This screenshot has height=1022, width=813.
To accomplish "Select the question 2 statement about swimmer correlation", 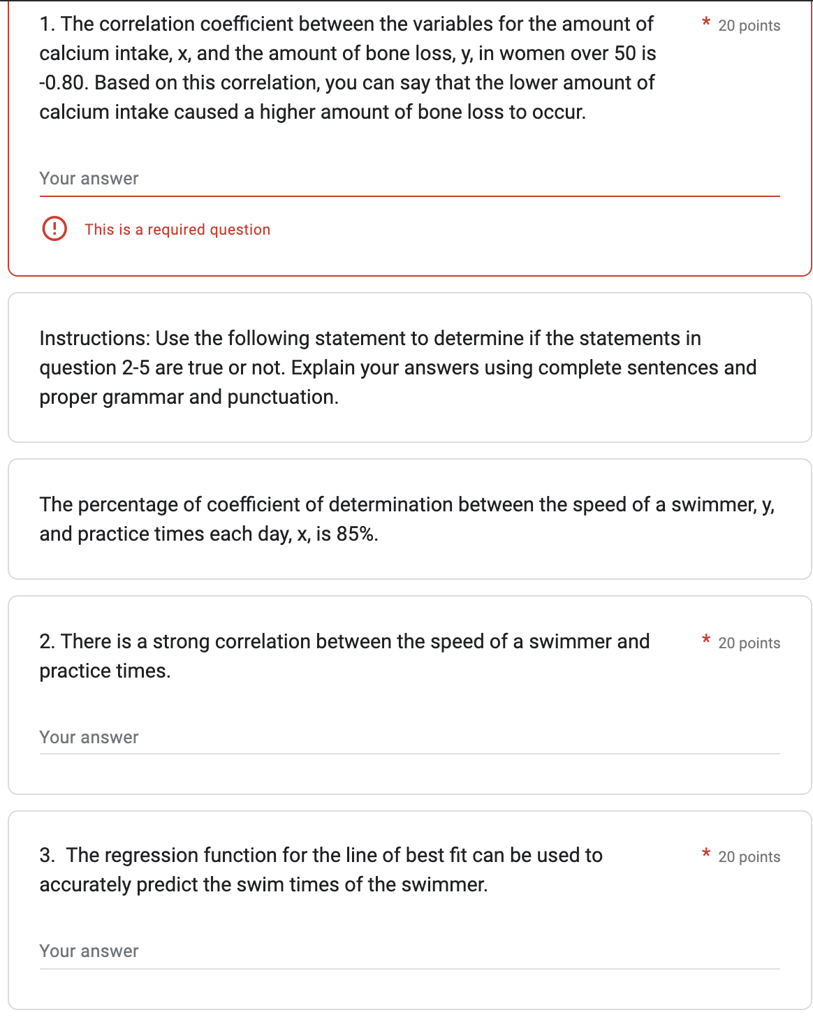I will tap(345, 655).
